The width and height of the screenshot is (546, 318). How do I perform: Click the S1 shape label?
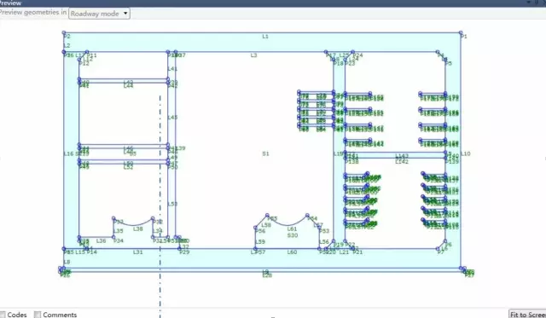point(265,153)
